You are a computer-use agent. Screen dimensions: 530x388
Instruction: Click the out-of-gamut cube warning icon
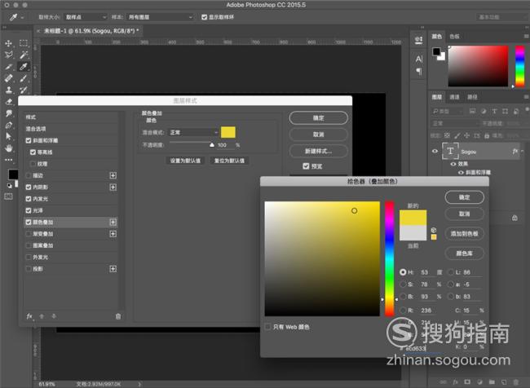coord(434,230)
